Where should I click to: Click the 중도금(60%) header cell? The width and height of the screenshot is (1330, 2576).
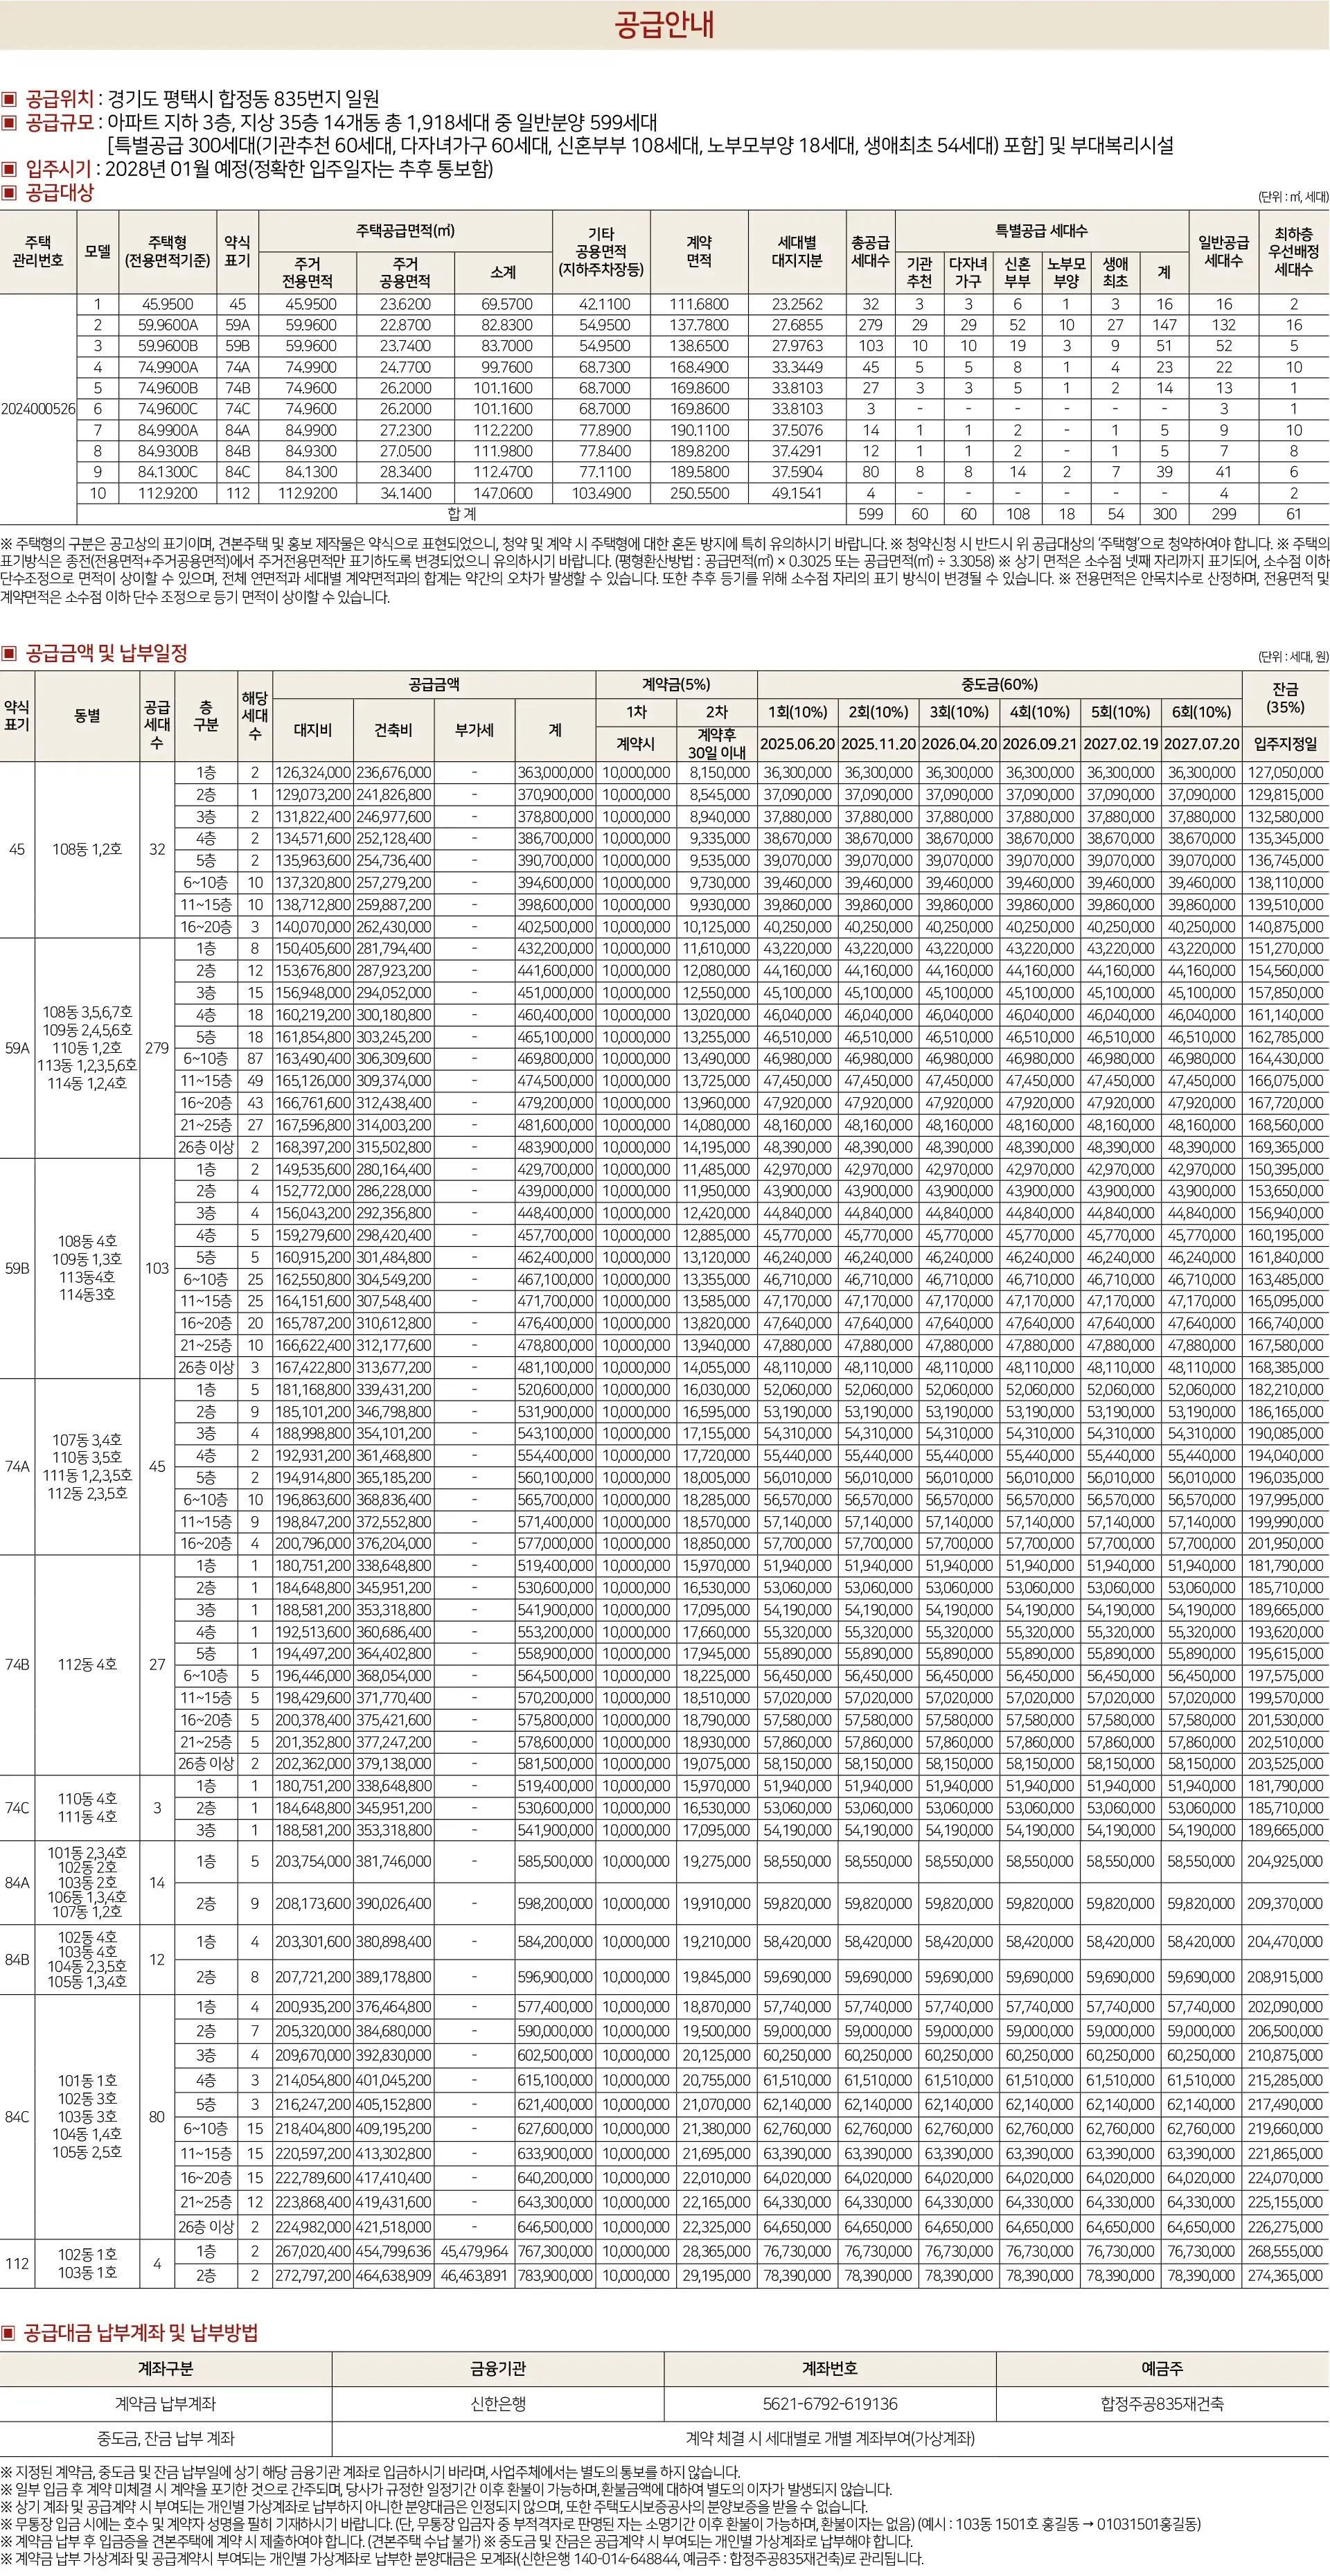pyautogui.click(x=999, y=685)
